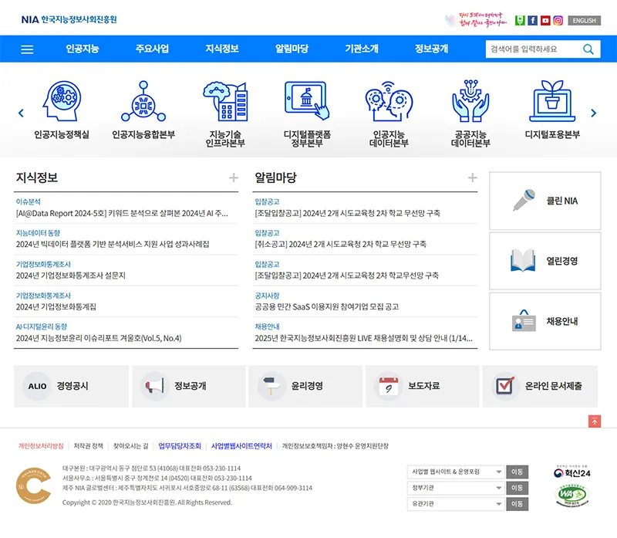
Task: Jump to top with red arrow button
Action: 595,421
